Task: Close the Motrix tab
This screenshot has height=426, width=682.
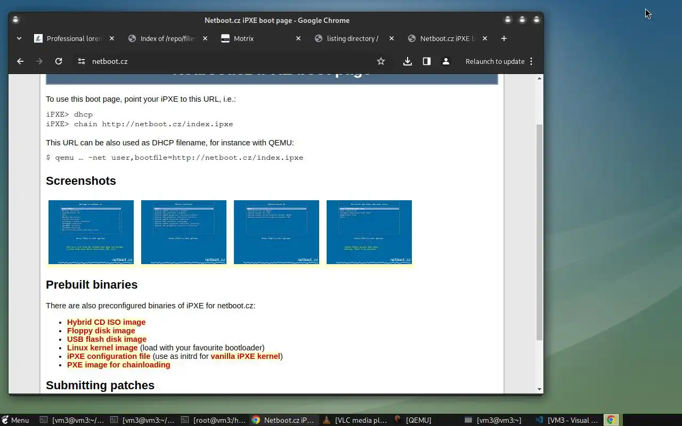Action: (x=298, y=38)
